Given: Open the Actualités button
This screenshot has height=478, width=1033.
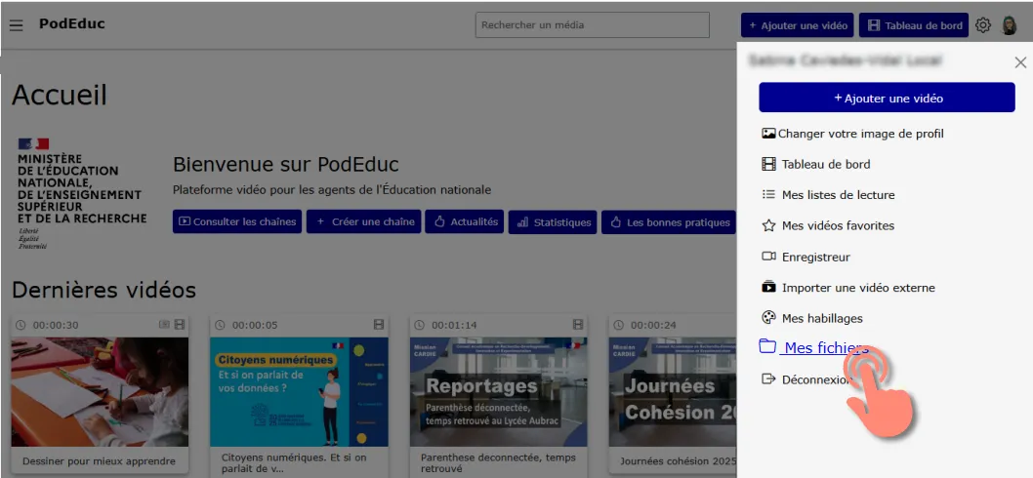Looking at the screenshot, I should 465,221.
